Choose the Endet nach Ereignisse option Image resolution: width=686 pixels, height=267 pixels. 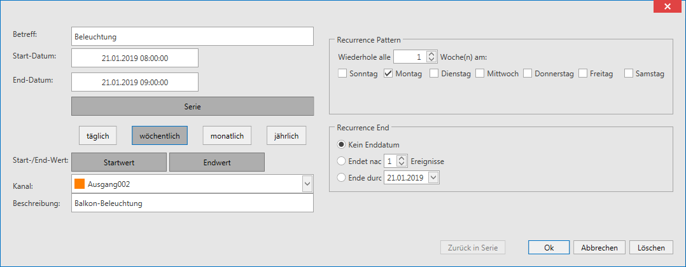tap(341, 161)
